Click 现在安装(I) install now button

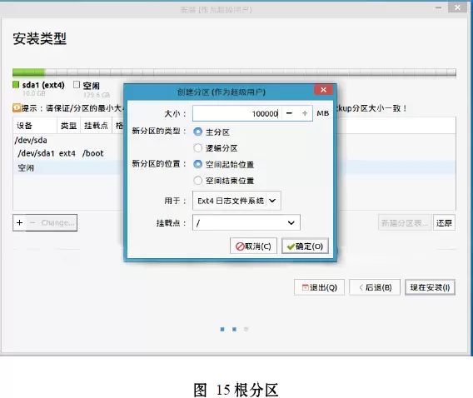[430, 287]
